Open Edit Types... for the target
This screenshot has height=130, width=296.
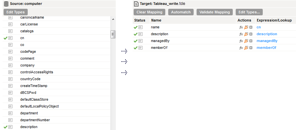pos(249,12)
